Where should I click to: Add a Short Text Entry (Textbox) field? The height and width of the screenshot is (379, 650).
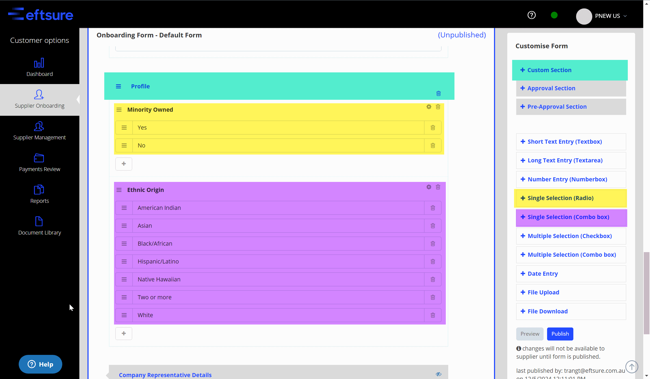(x=571, y=142)
